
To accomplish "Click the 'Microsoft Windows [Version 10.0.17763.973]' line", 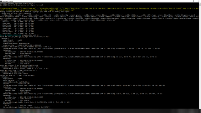I will pos(18,3).
